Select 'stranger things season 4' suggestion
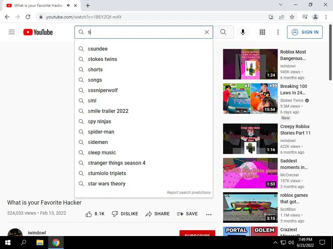Screen dimensions: 333x249 (x=143, y=163)
